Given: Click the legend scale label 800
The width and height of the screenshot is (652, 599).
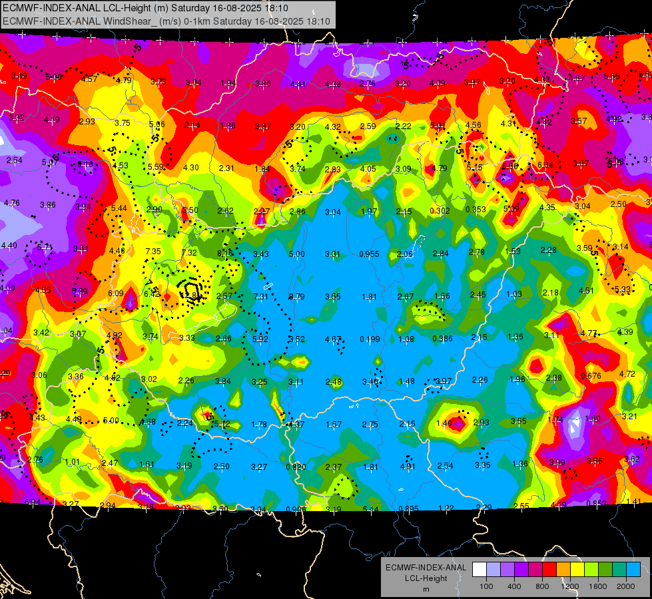Looking at the screenshot, I should (542, 586).
